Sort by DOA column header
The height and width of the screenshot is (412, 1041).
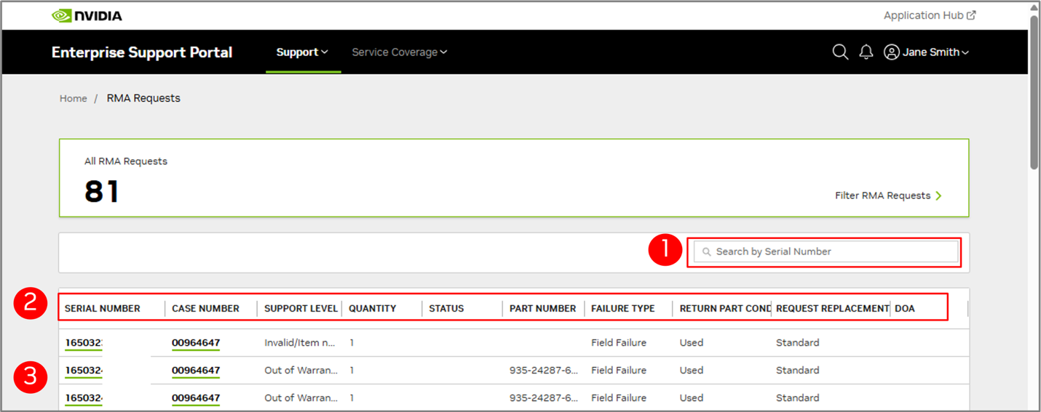pos(905,308)
